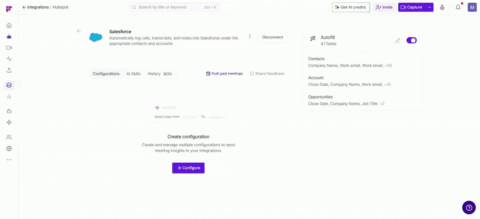Open the integrations layers sidebar icon
The width and height of the screenshot is (480, 219).
9,85
